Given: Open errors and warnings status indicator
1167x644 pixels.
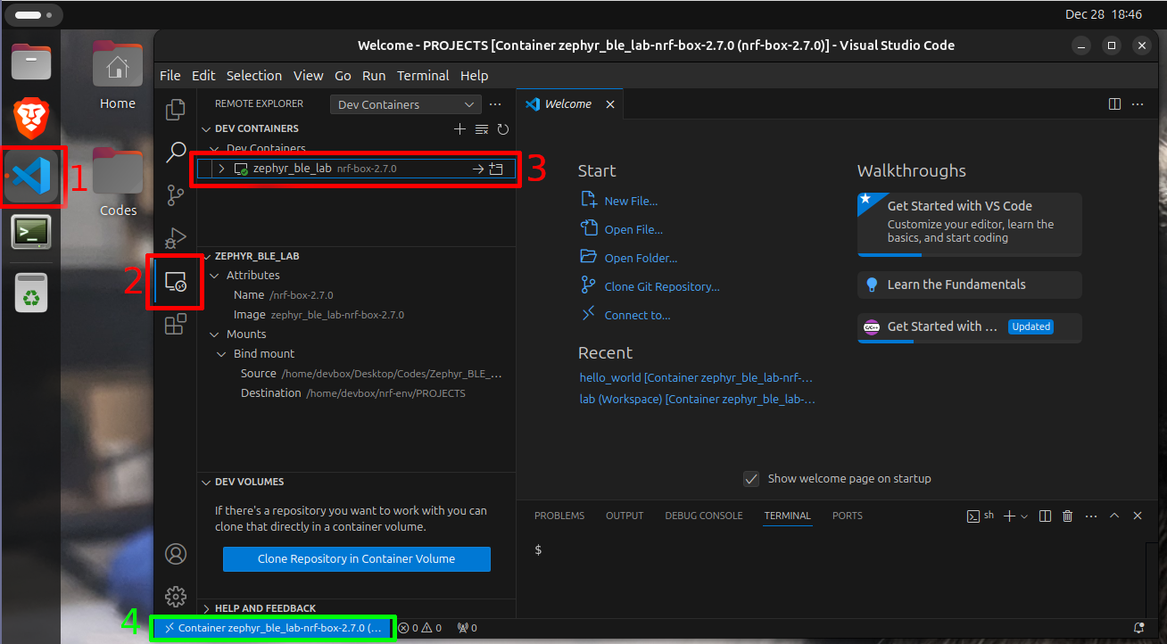Looking at the screenshot, I should coord(420,628).
